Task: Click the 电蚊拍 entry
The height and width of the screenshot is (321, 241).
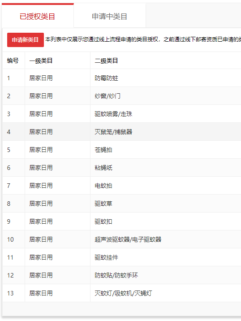Action: [x=103, y=186]
